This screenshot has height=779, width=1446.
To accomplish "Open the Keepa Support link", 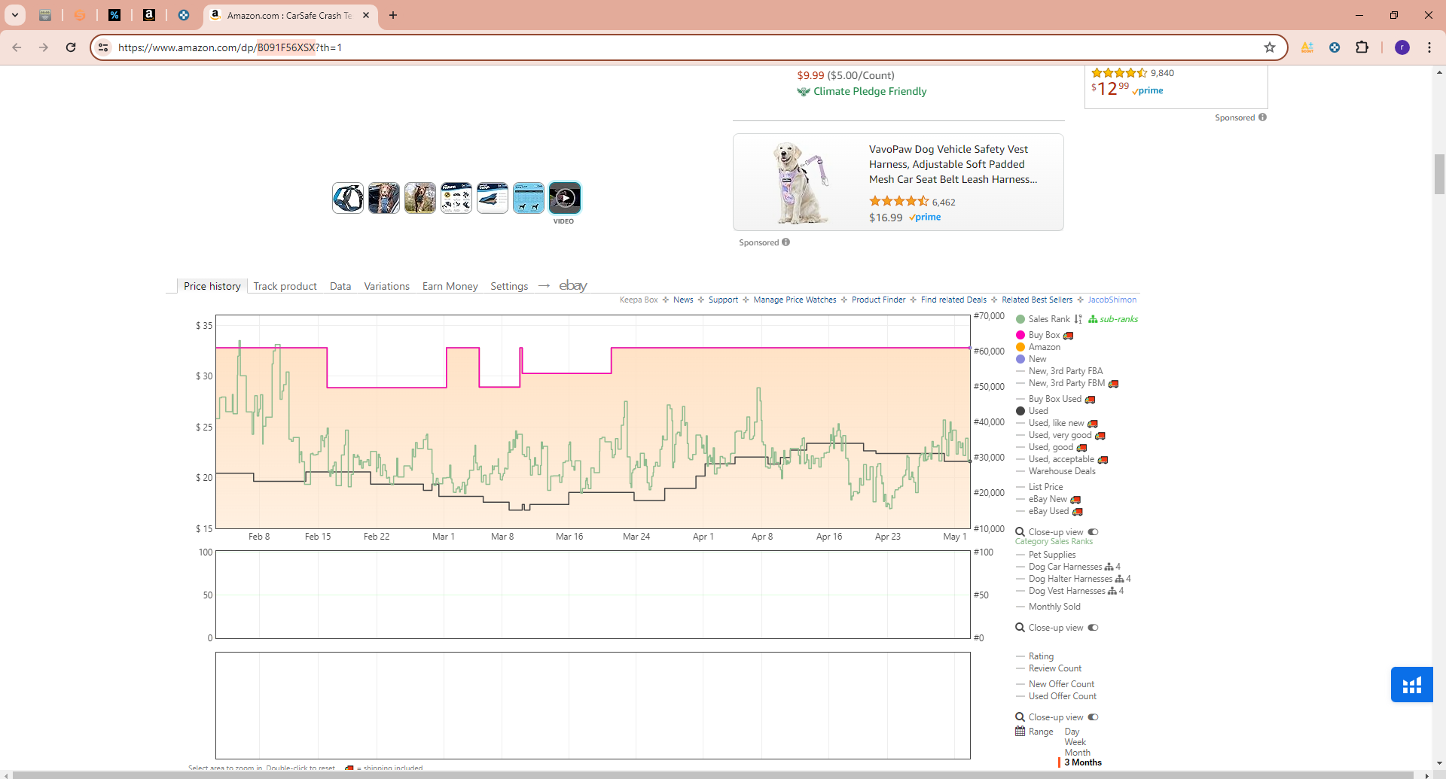I will click(x=723, y=300).
